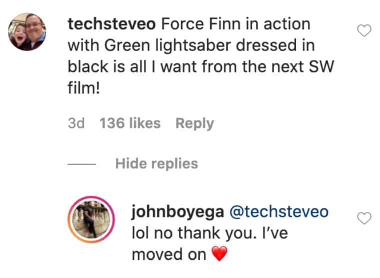Open techsteveo's profile picture

(28, 32)
